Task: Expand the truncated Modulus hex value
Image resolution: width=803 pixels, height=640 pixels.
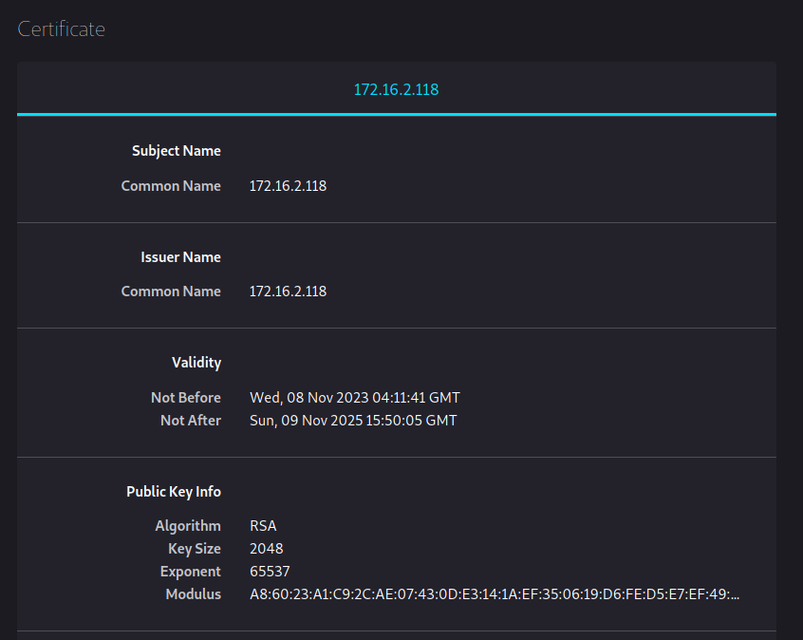Action: (494, 594)
